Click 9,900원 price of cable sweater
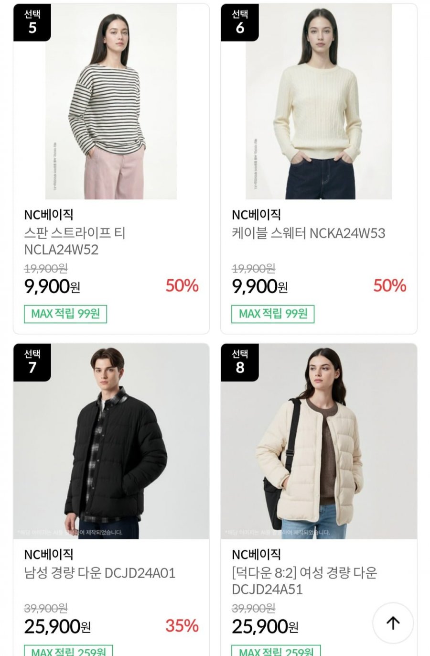The image size is (430, 656). point(260,286)
